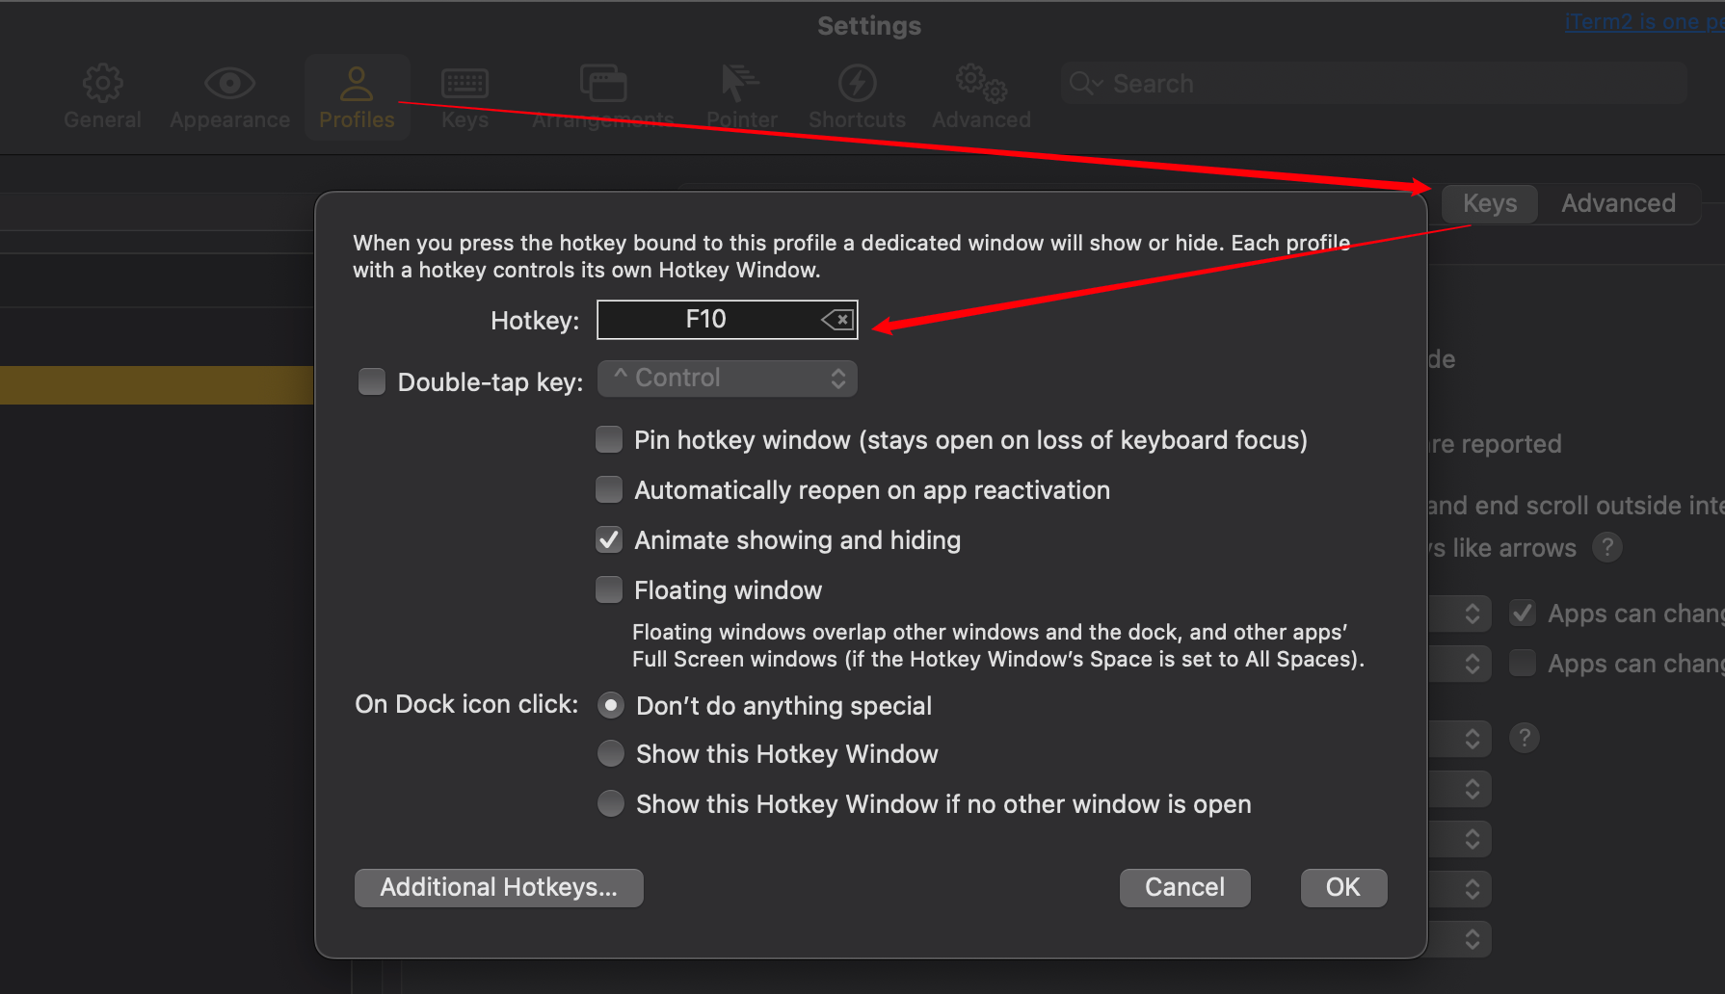Select the Profiles person icon
The width and height of the screenshot is (1725, 994).
(x=357, y=85)
